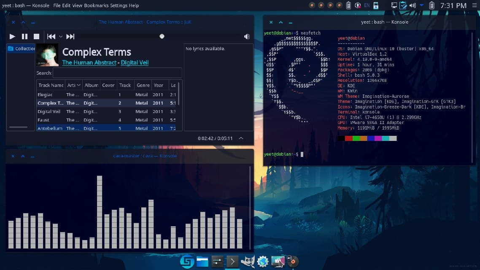Open the battery icon left of the clock
The image size is (480, 270).
pyautogui.click(x=431, y=5)
